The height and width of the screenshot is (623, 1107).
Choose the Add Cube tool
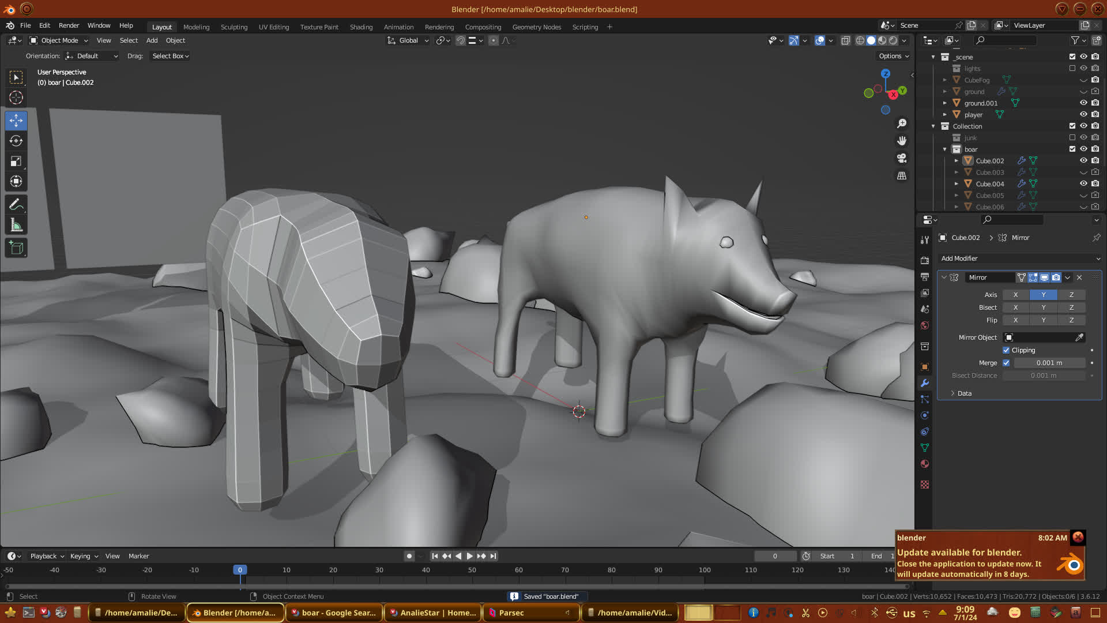click(16, 248)
